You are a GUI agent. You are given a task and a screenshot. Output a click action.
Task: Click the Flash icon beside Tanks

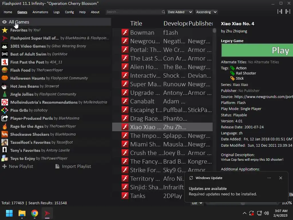click(x=125, y=196)
